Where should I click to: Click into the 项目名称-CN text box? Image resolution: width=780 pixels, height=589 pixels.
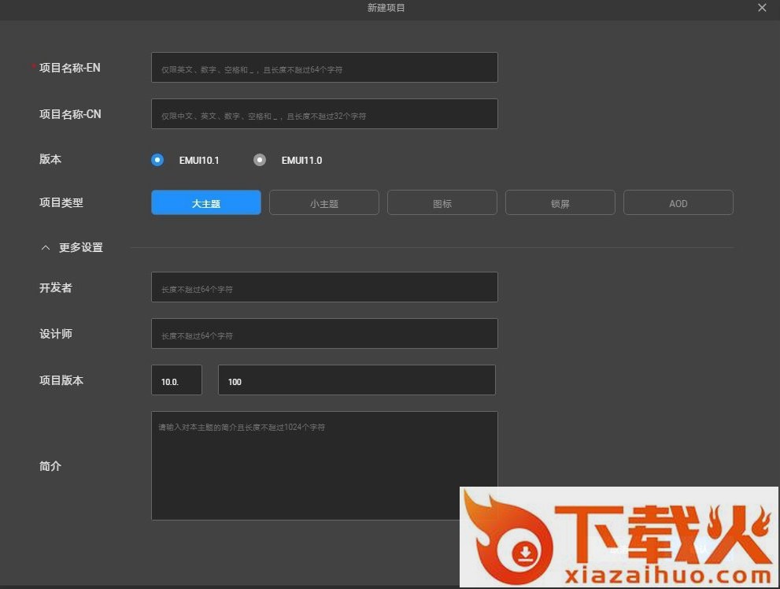click(324, 114)
